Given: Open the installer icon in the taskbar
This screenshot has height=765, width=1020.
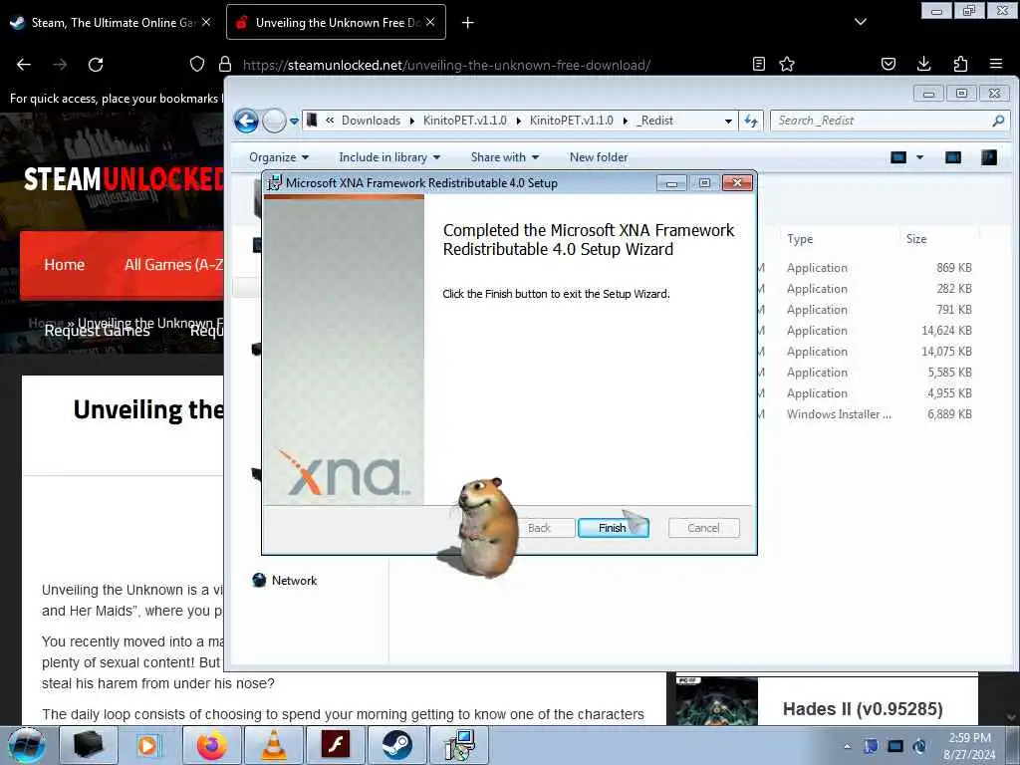Looking at the screenshot, I should (x=459, y=745).
